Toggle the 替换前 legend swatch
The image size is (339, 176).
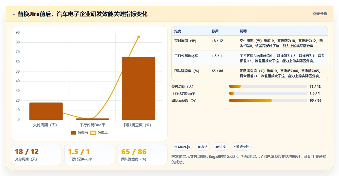tap(73, 133)
